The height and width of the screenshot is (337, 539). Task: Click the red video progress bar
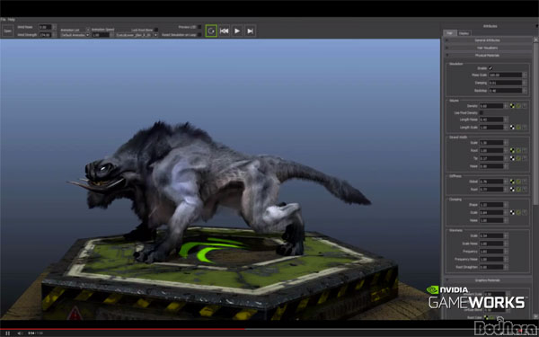coord(122,329)
